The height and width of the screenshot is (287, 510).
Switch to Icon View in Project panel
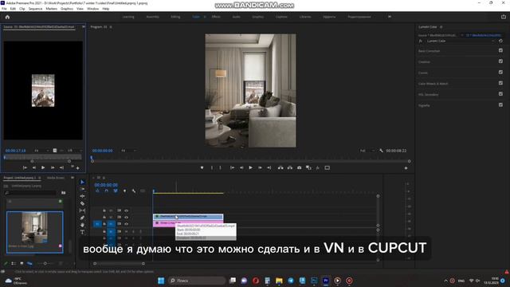click(22, 264)
